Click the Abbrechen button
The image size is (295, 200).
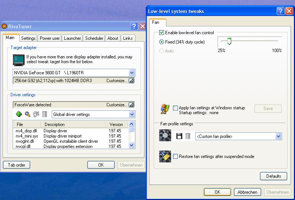click(247, 192)
